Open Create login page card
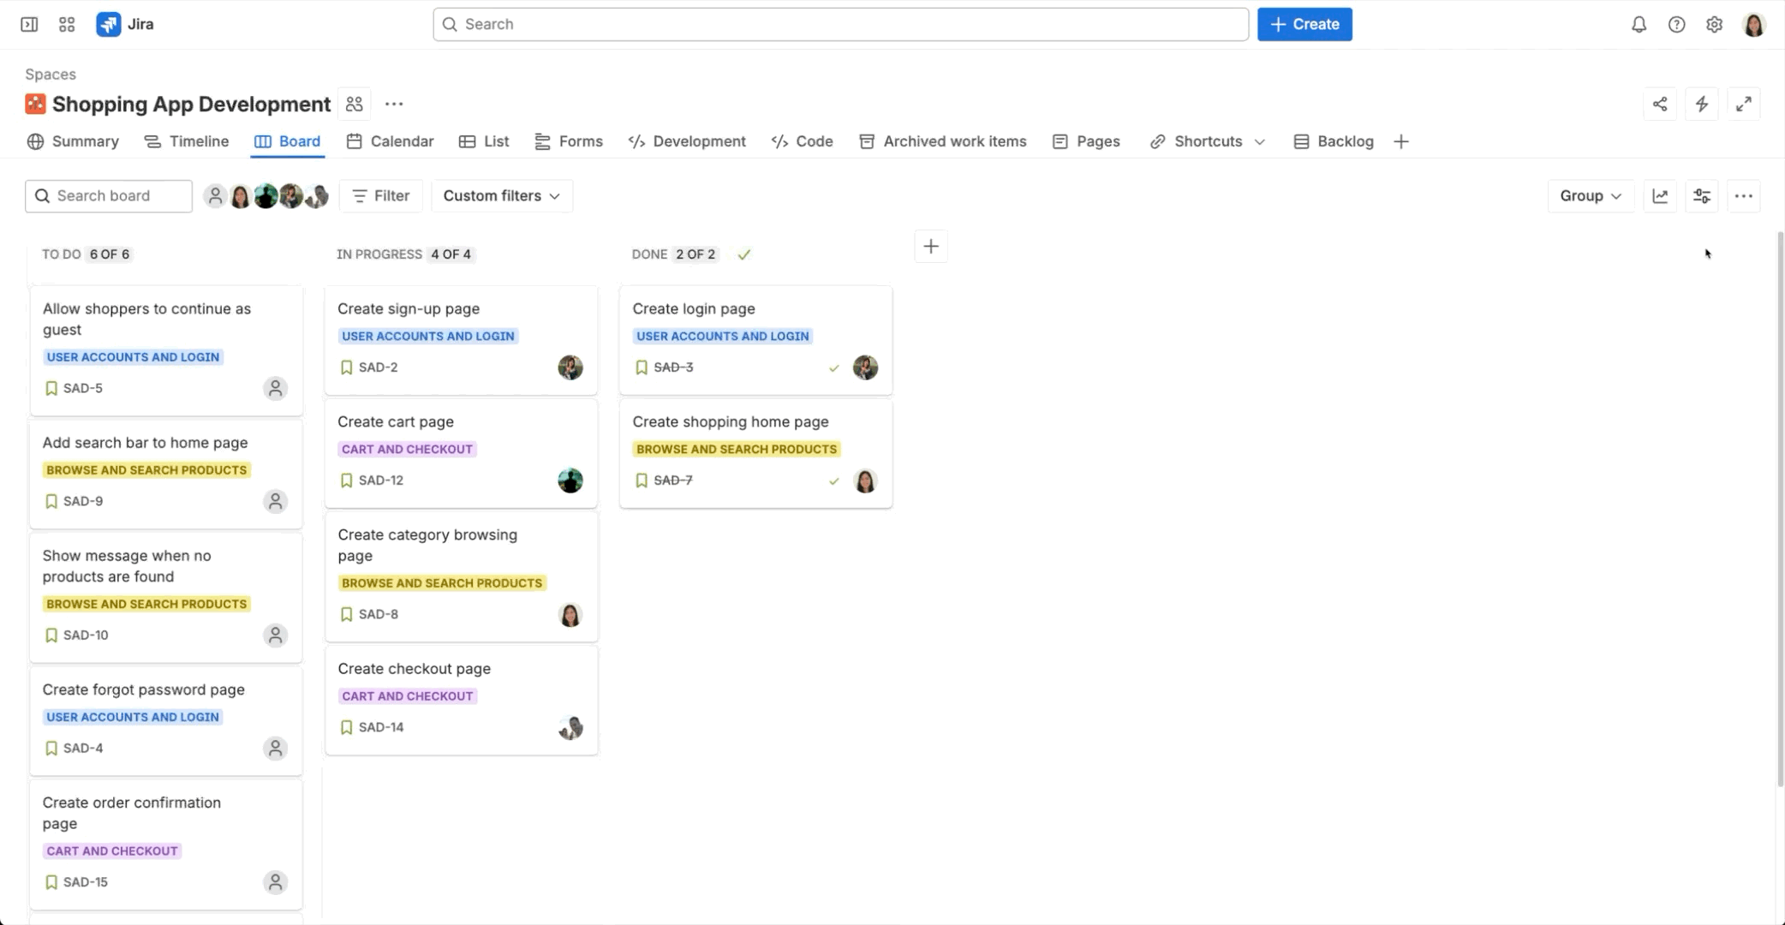The height and width of the screenshot is (925, 1785). [x=755, y=340]
